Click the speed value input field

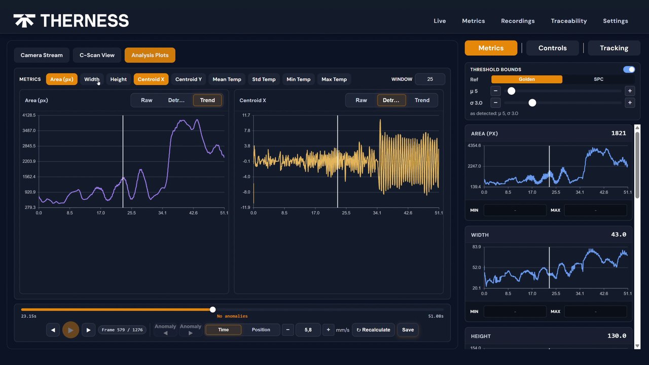pos(308,330)
